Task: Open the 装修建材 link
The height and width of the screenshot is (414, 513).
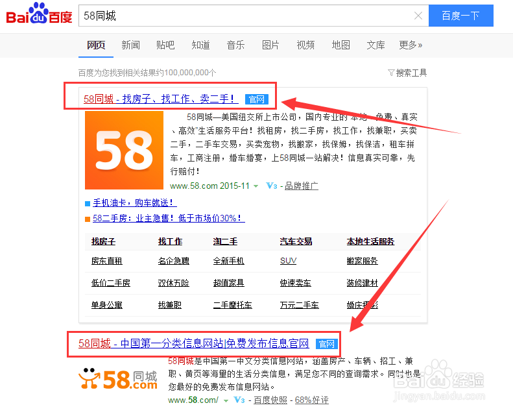Action: [362, 283]
